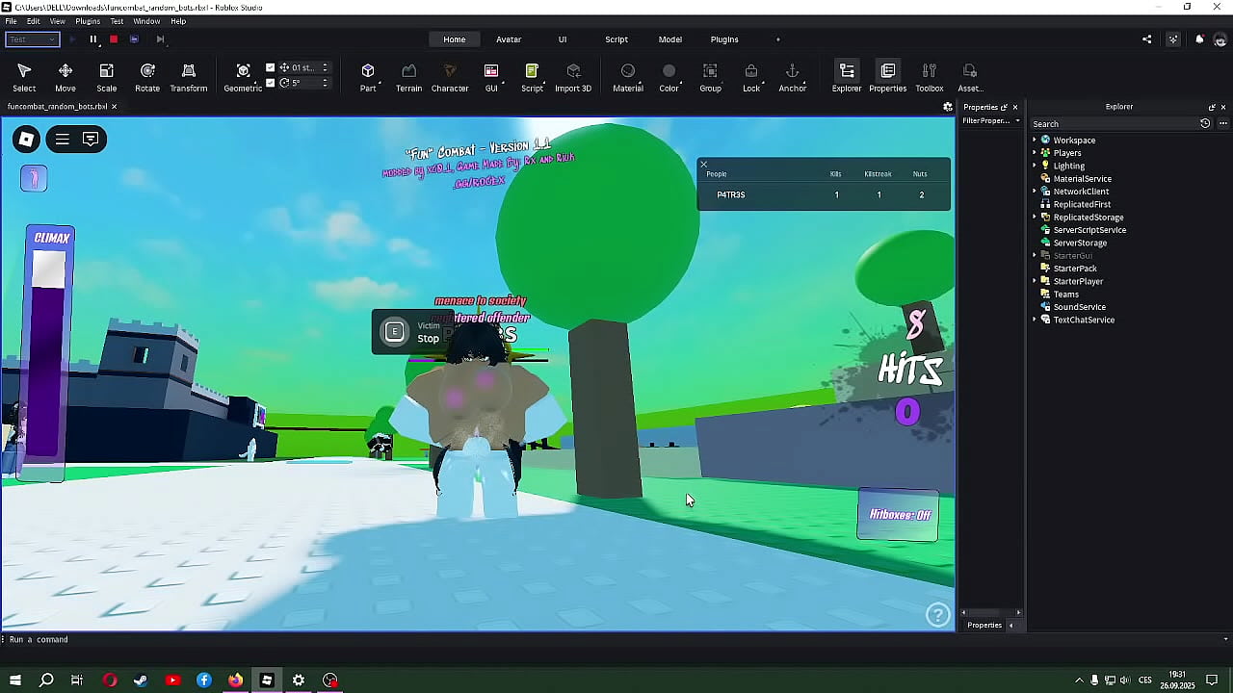Open the Test mode dropdown
Screen dimensions: 1233x693
32,39
